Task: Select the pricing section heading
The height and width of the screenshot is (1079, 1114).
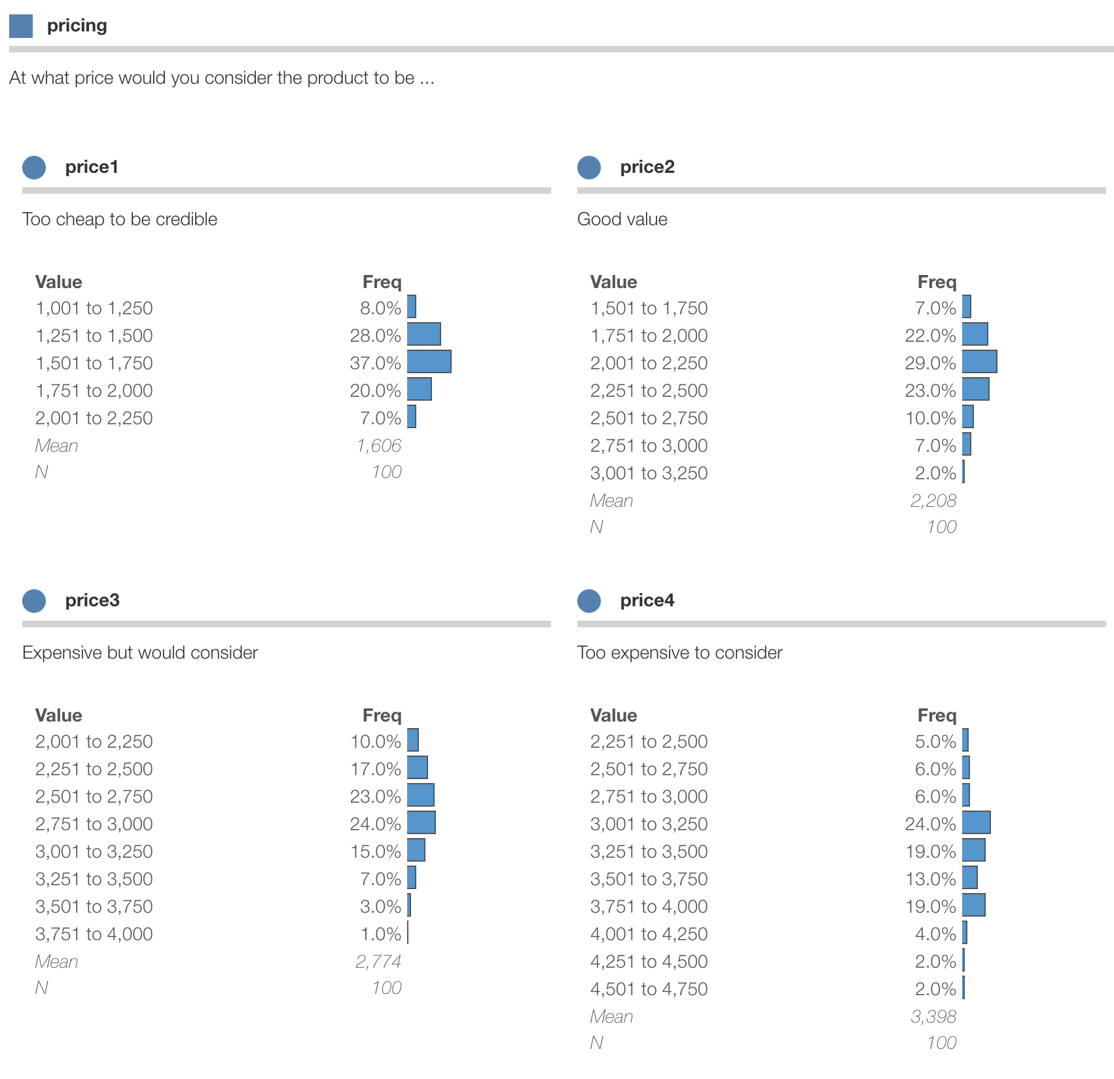Action: [77, 26]
